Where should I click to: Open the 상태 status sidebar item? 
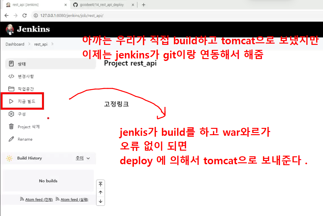(51, 64)
